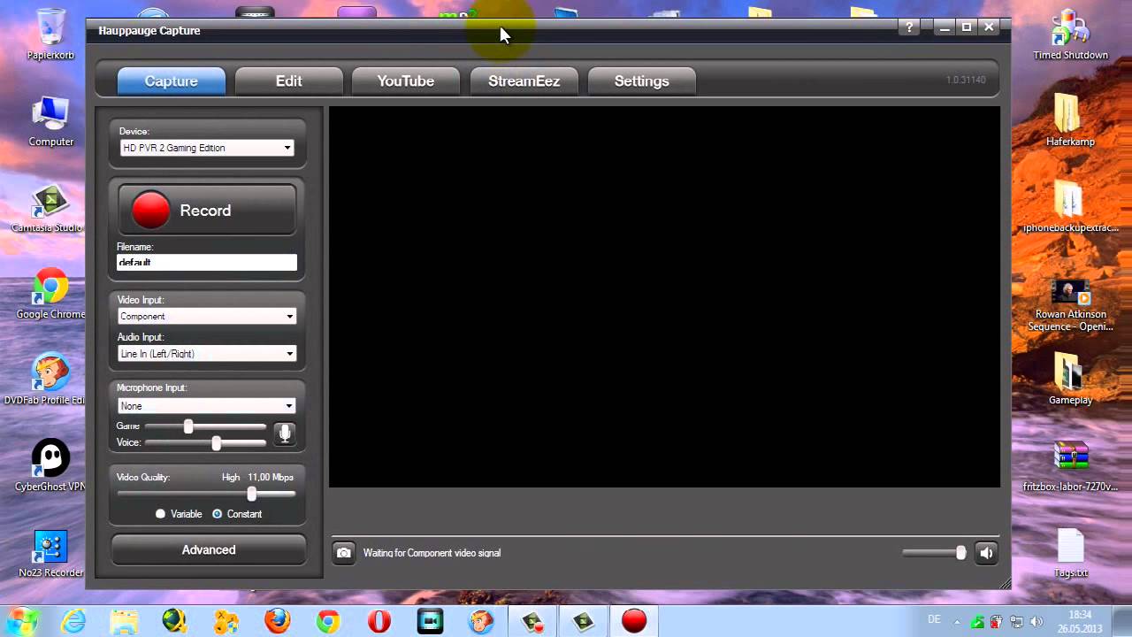
Task: Open the No23 Recorder desktop icon
Action: 50,553
